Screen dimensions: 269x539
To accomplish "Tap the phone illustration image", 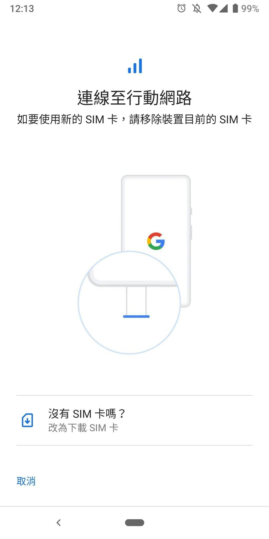I will pyautogui.click(x=156, y=241).
